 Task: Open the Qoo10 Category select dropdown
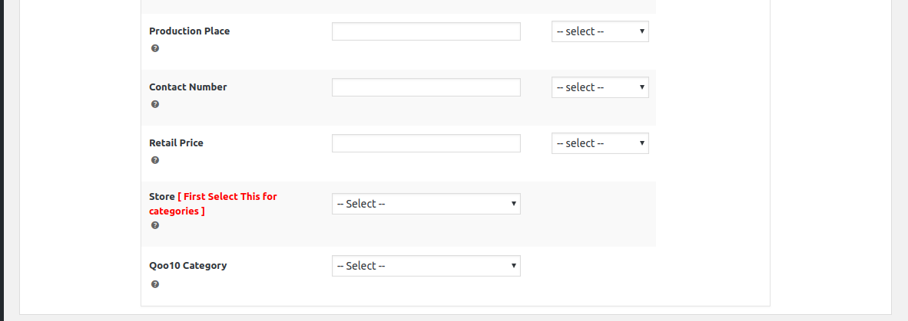[426, 266]
